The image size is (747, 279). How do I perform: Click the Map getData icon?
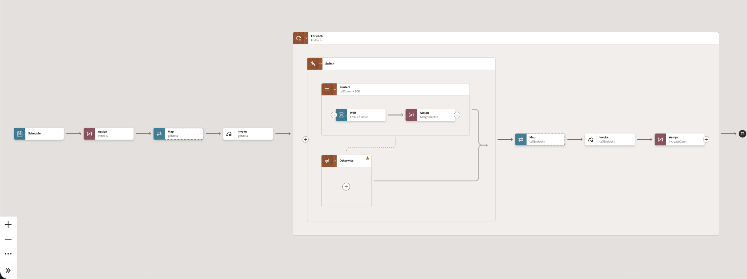click(x=159, y=134)
